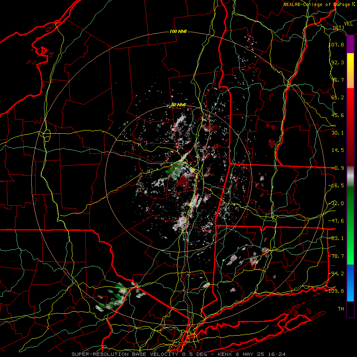Image resolution: width=357 pixels, height=357 pixels.
Task: Click the VEL legend title
Action: pos(349,24)
